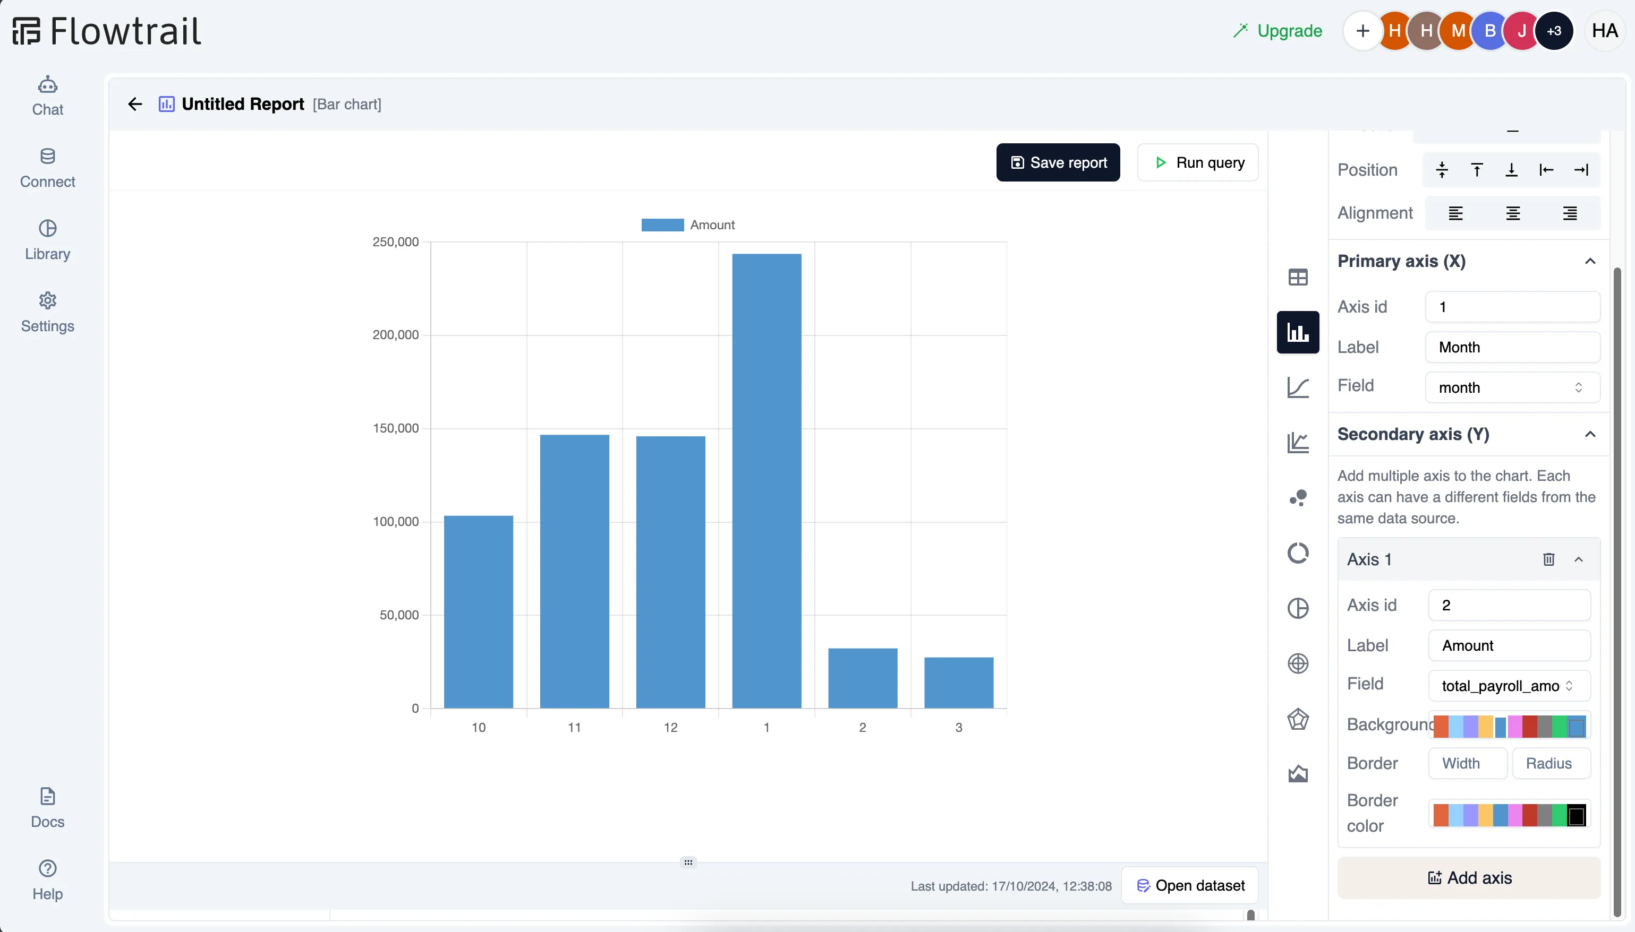Set position to center middle

(x=1442, y=170)
